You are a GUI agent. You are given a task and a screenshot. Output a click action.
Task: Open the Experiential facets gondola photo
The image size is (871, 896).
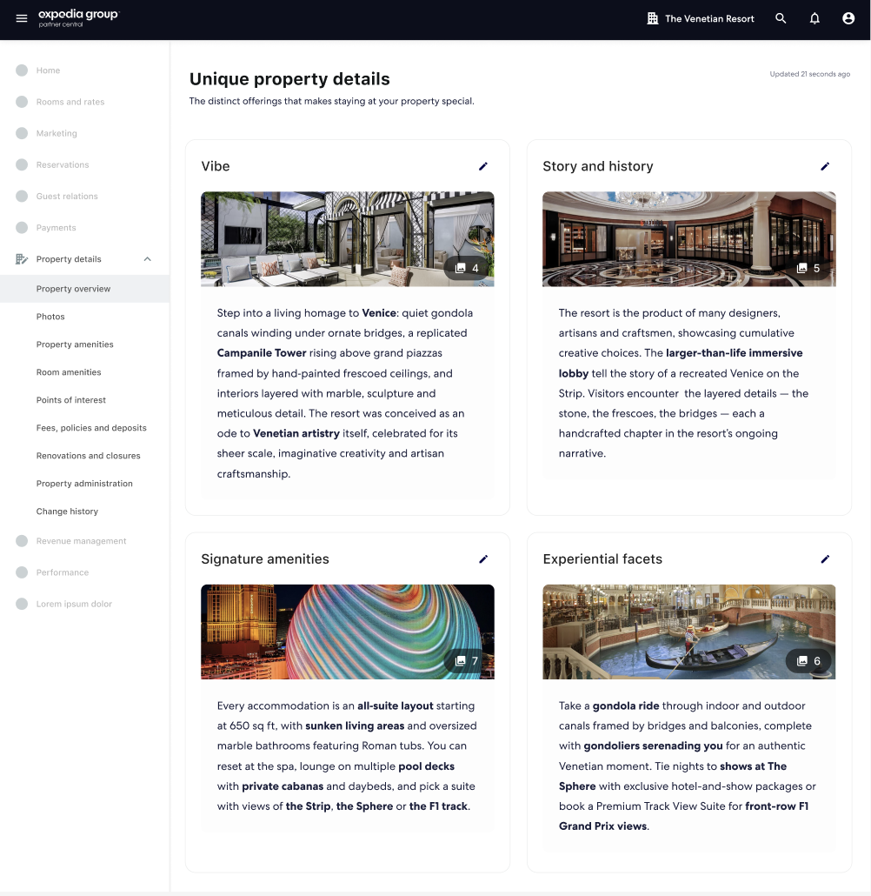click(x=688, y=632)
